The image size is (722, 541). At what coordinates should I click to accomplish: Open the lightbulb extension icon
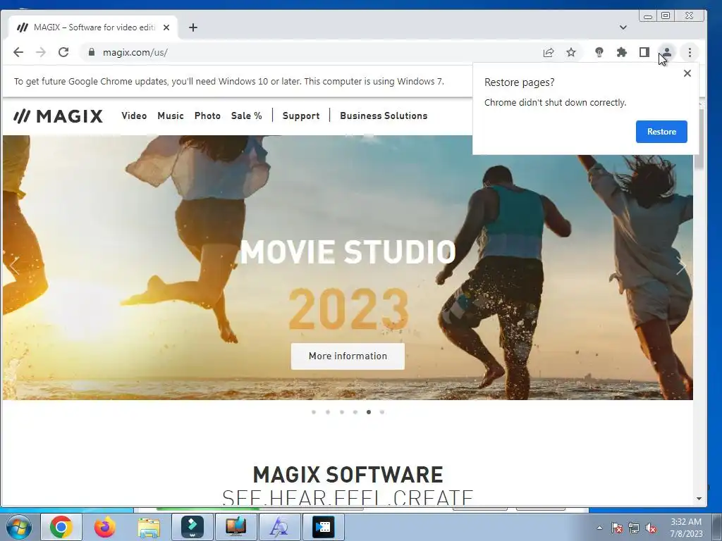click(599, 52)
